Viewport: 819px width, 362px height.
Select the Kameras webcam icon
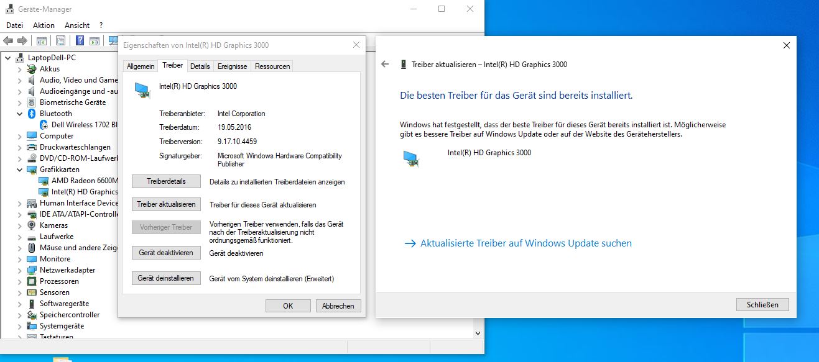[32, 225]
